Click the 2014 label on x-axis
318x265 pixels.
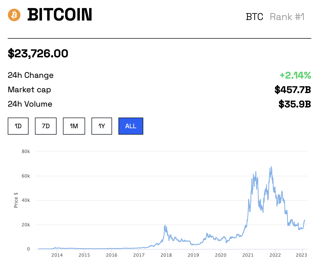coord(57,255)
